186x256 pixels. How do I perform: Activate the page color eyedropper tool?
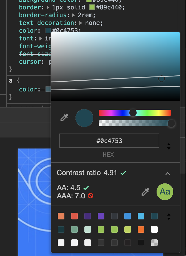click(64, 118)
